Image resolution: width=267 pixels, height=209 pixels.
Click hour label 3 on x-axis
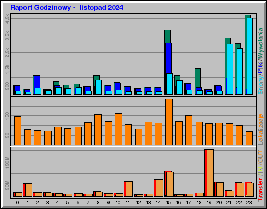pos(47,203)
